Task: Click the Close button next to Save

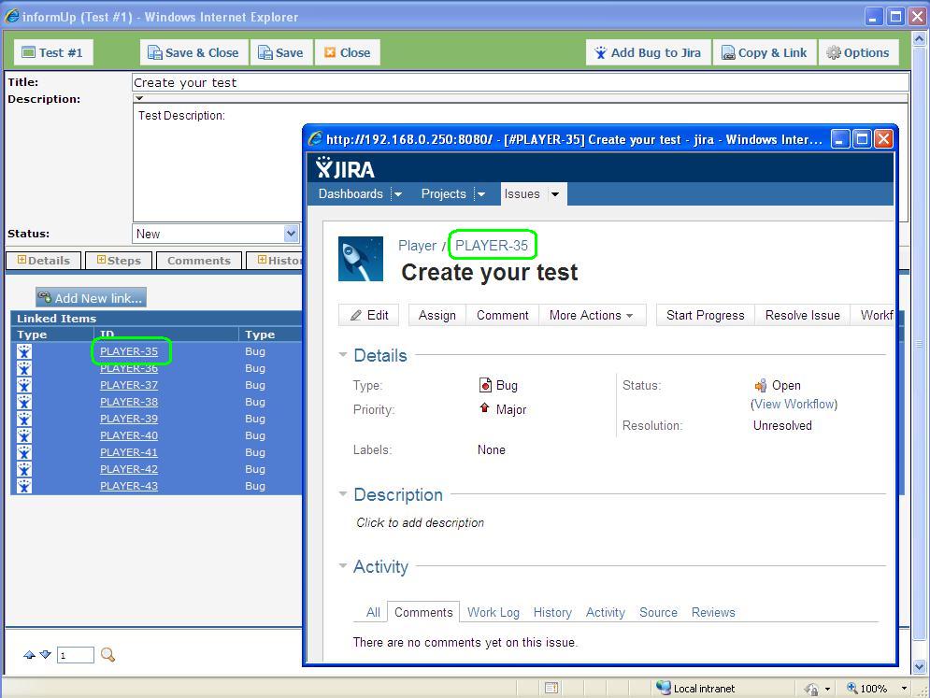Action: click(x=348, y=52)
